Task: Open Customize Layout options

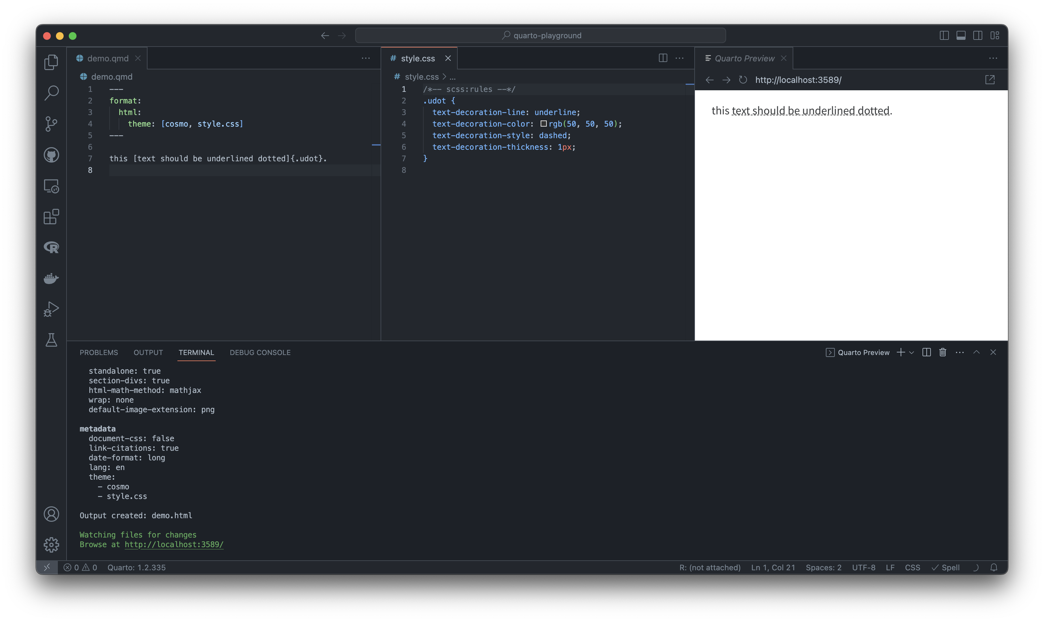Action: pos(995,36)
